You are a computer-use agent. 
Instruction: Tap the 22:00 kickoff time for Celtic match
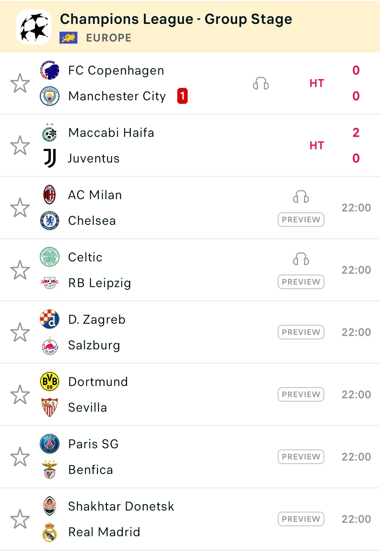coord(356,270)
